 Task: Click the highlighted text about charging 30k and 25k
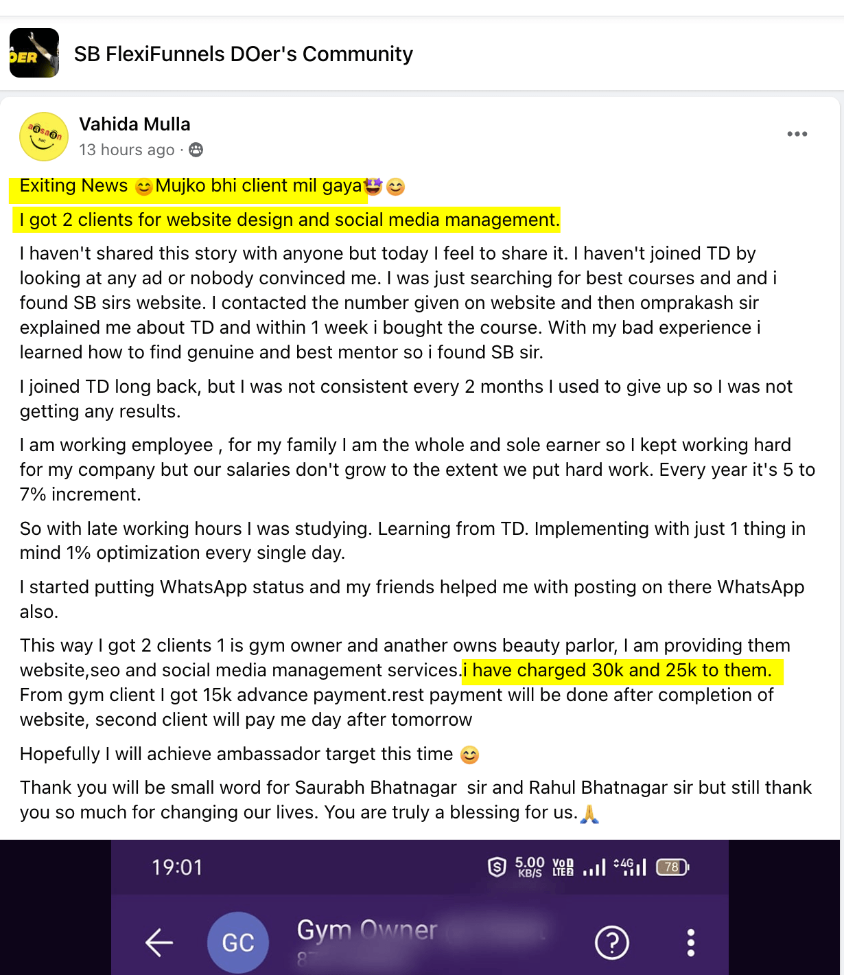(622, 670)
